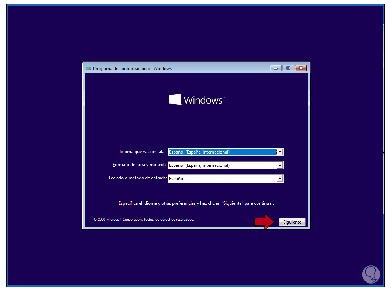Viewport: 391px width, 291px height.
Task: Open the 'Teclado o método de entrada' dropdown arrow
Action: coord(280,178)
